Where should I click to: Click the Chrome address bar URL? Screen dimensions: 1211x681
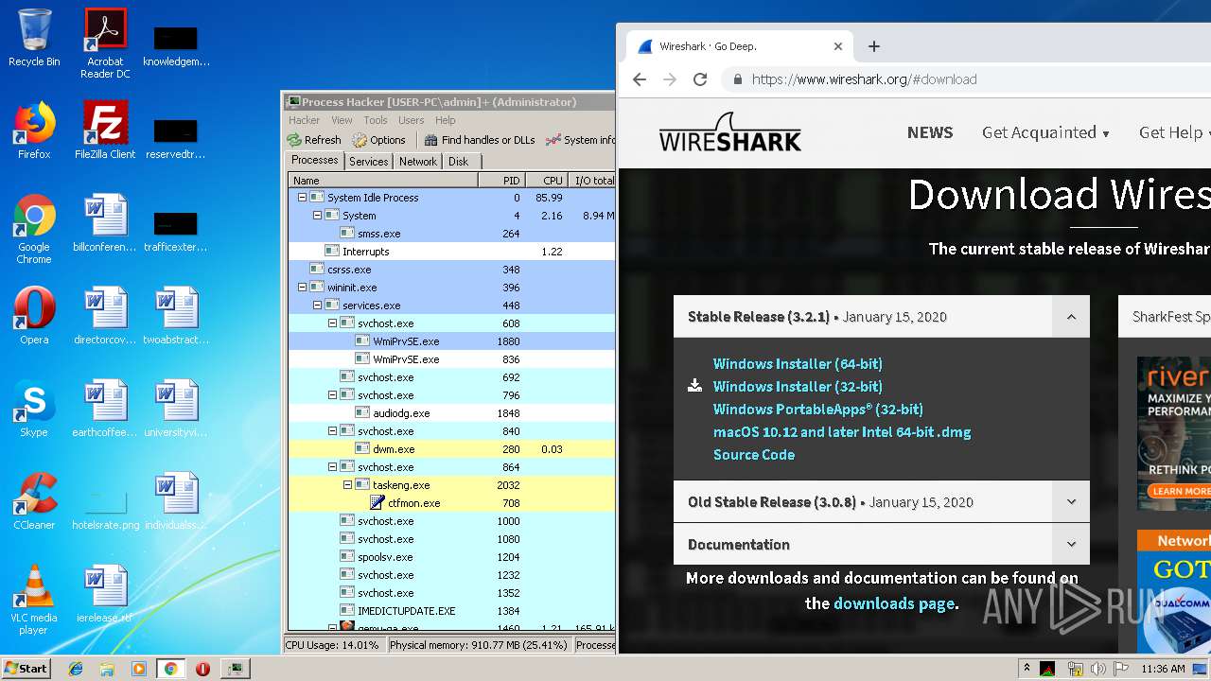click(864, 79)
